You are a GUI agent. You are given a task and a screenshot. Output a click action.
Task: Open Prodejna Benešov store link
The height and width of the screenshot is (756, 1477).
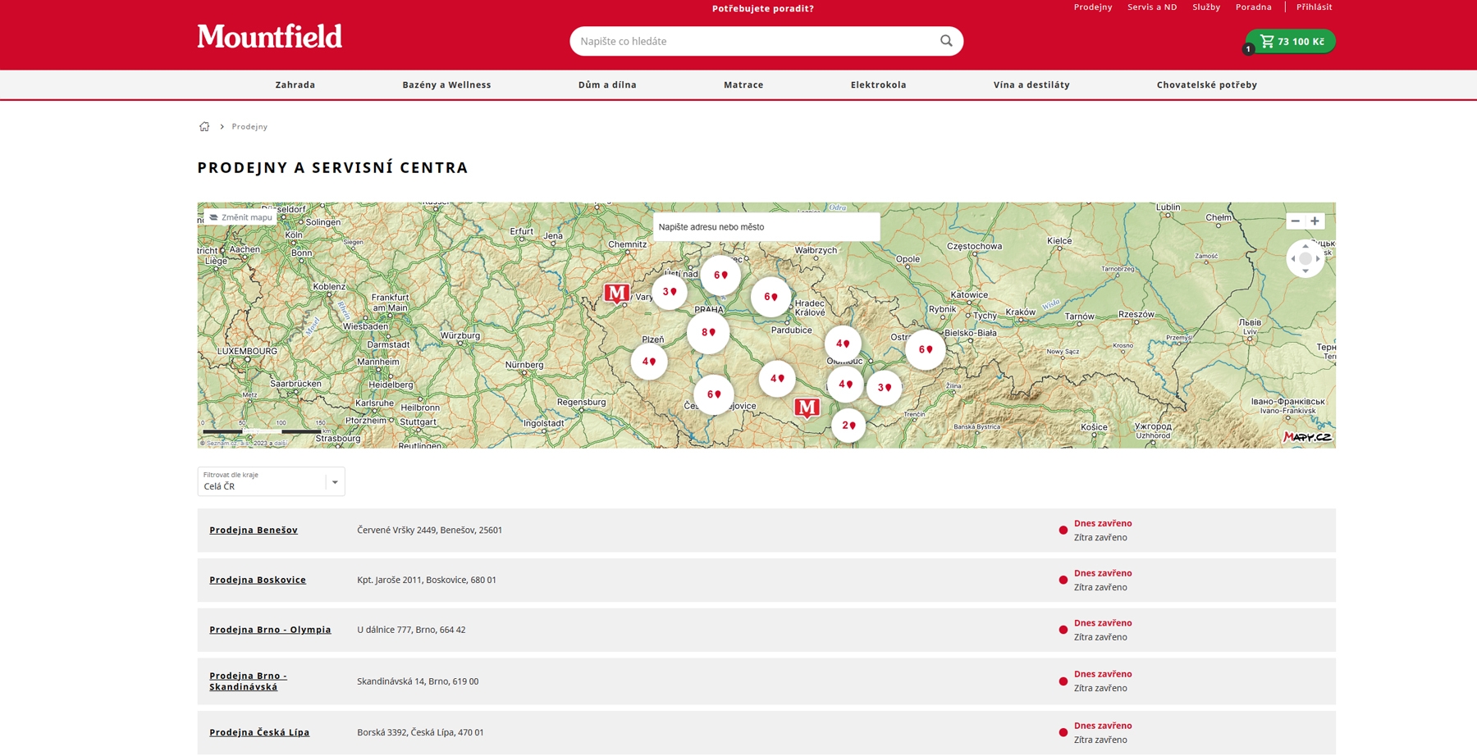(254, 530)
